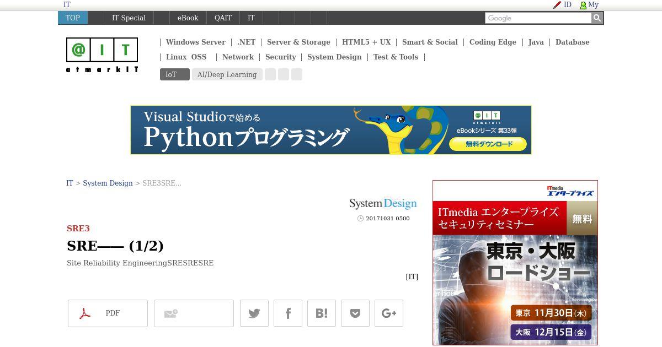Open Test & Tools category

(x=396, y=57)
